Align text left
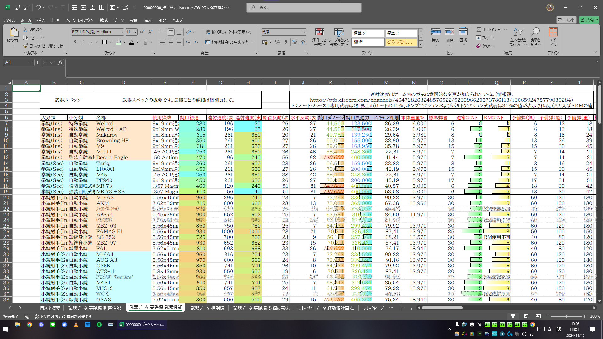This screenshot has height=339, width=603. click(163, 42)
